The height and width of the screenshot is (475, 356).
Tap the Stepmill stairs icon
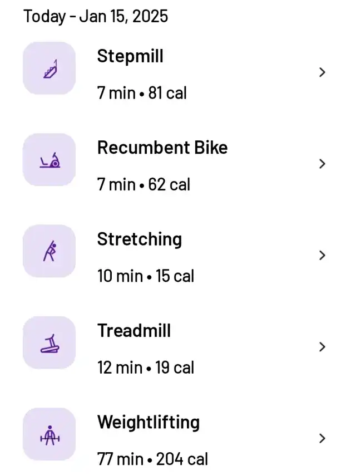pos(50,68)
